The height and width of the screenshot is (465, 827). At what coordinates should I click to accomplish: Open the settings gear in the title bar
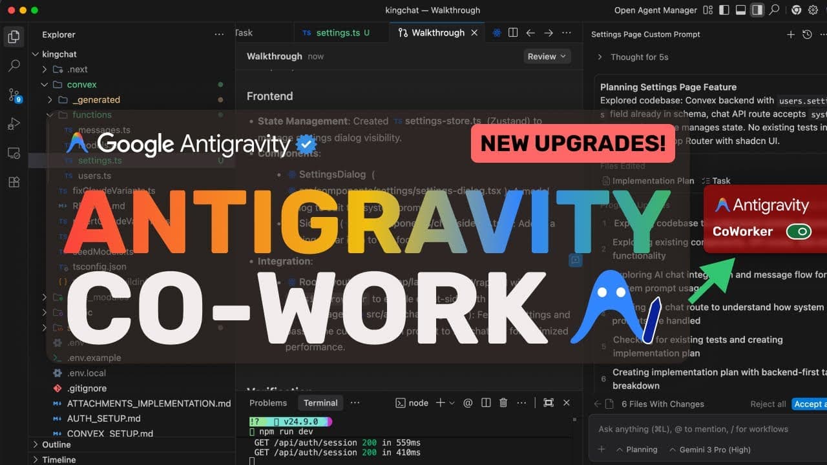[813, 10]
